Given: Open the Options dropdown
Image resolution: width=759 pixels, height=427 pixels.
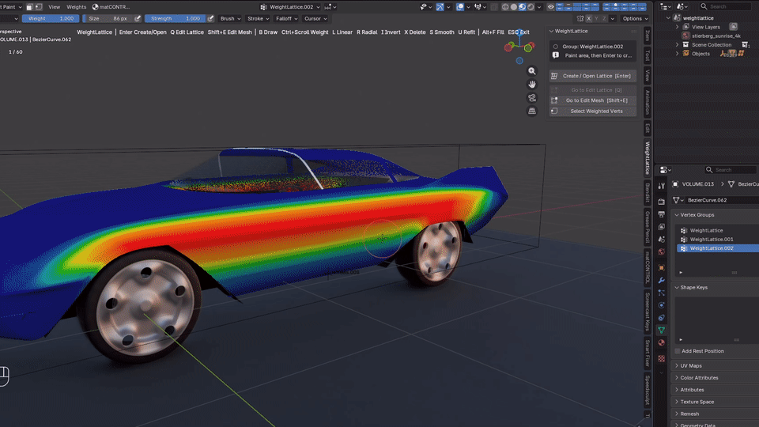Looking at the screenshot, I should [x=635, y=18].
